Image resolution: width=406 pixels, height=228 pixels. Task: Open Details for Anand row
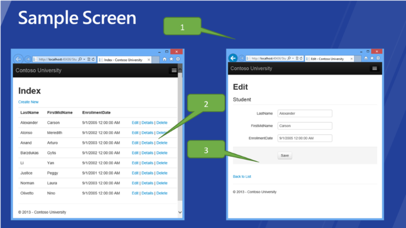[x=147, y=143]
